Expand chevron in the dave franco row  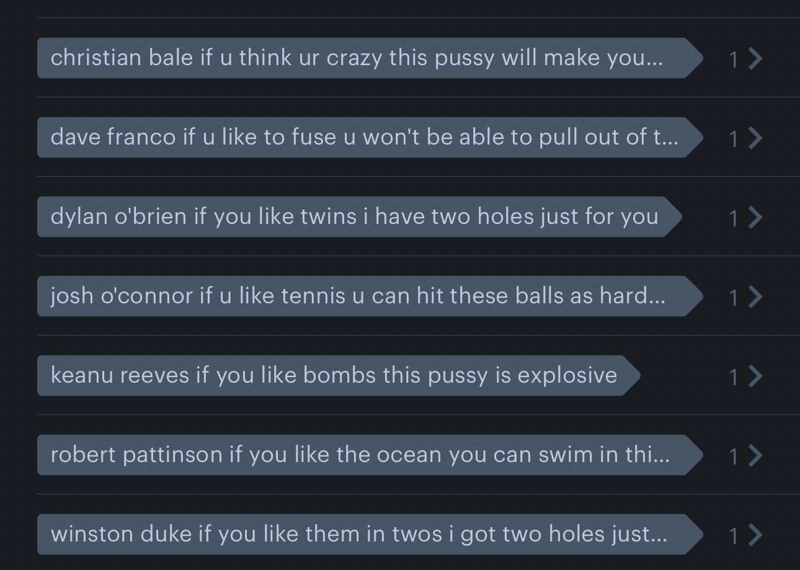pos(755,138)
